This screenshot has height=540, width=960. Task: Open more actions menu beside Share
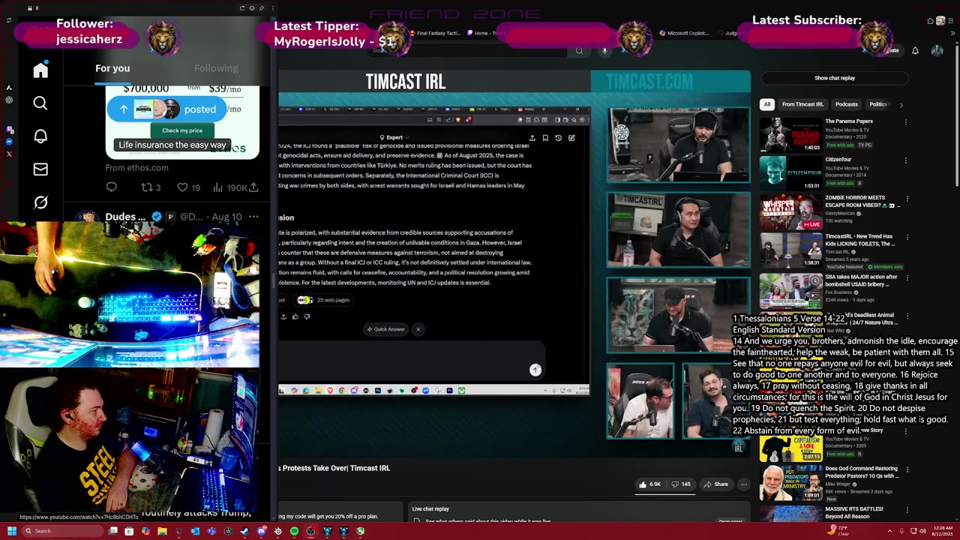coord(743,484)
